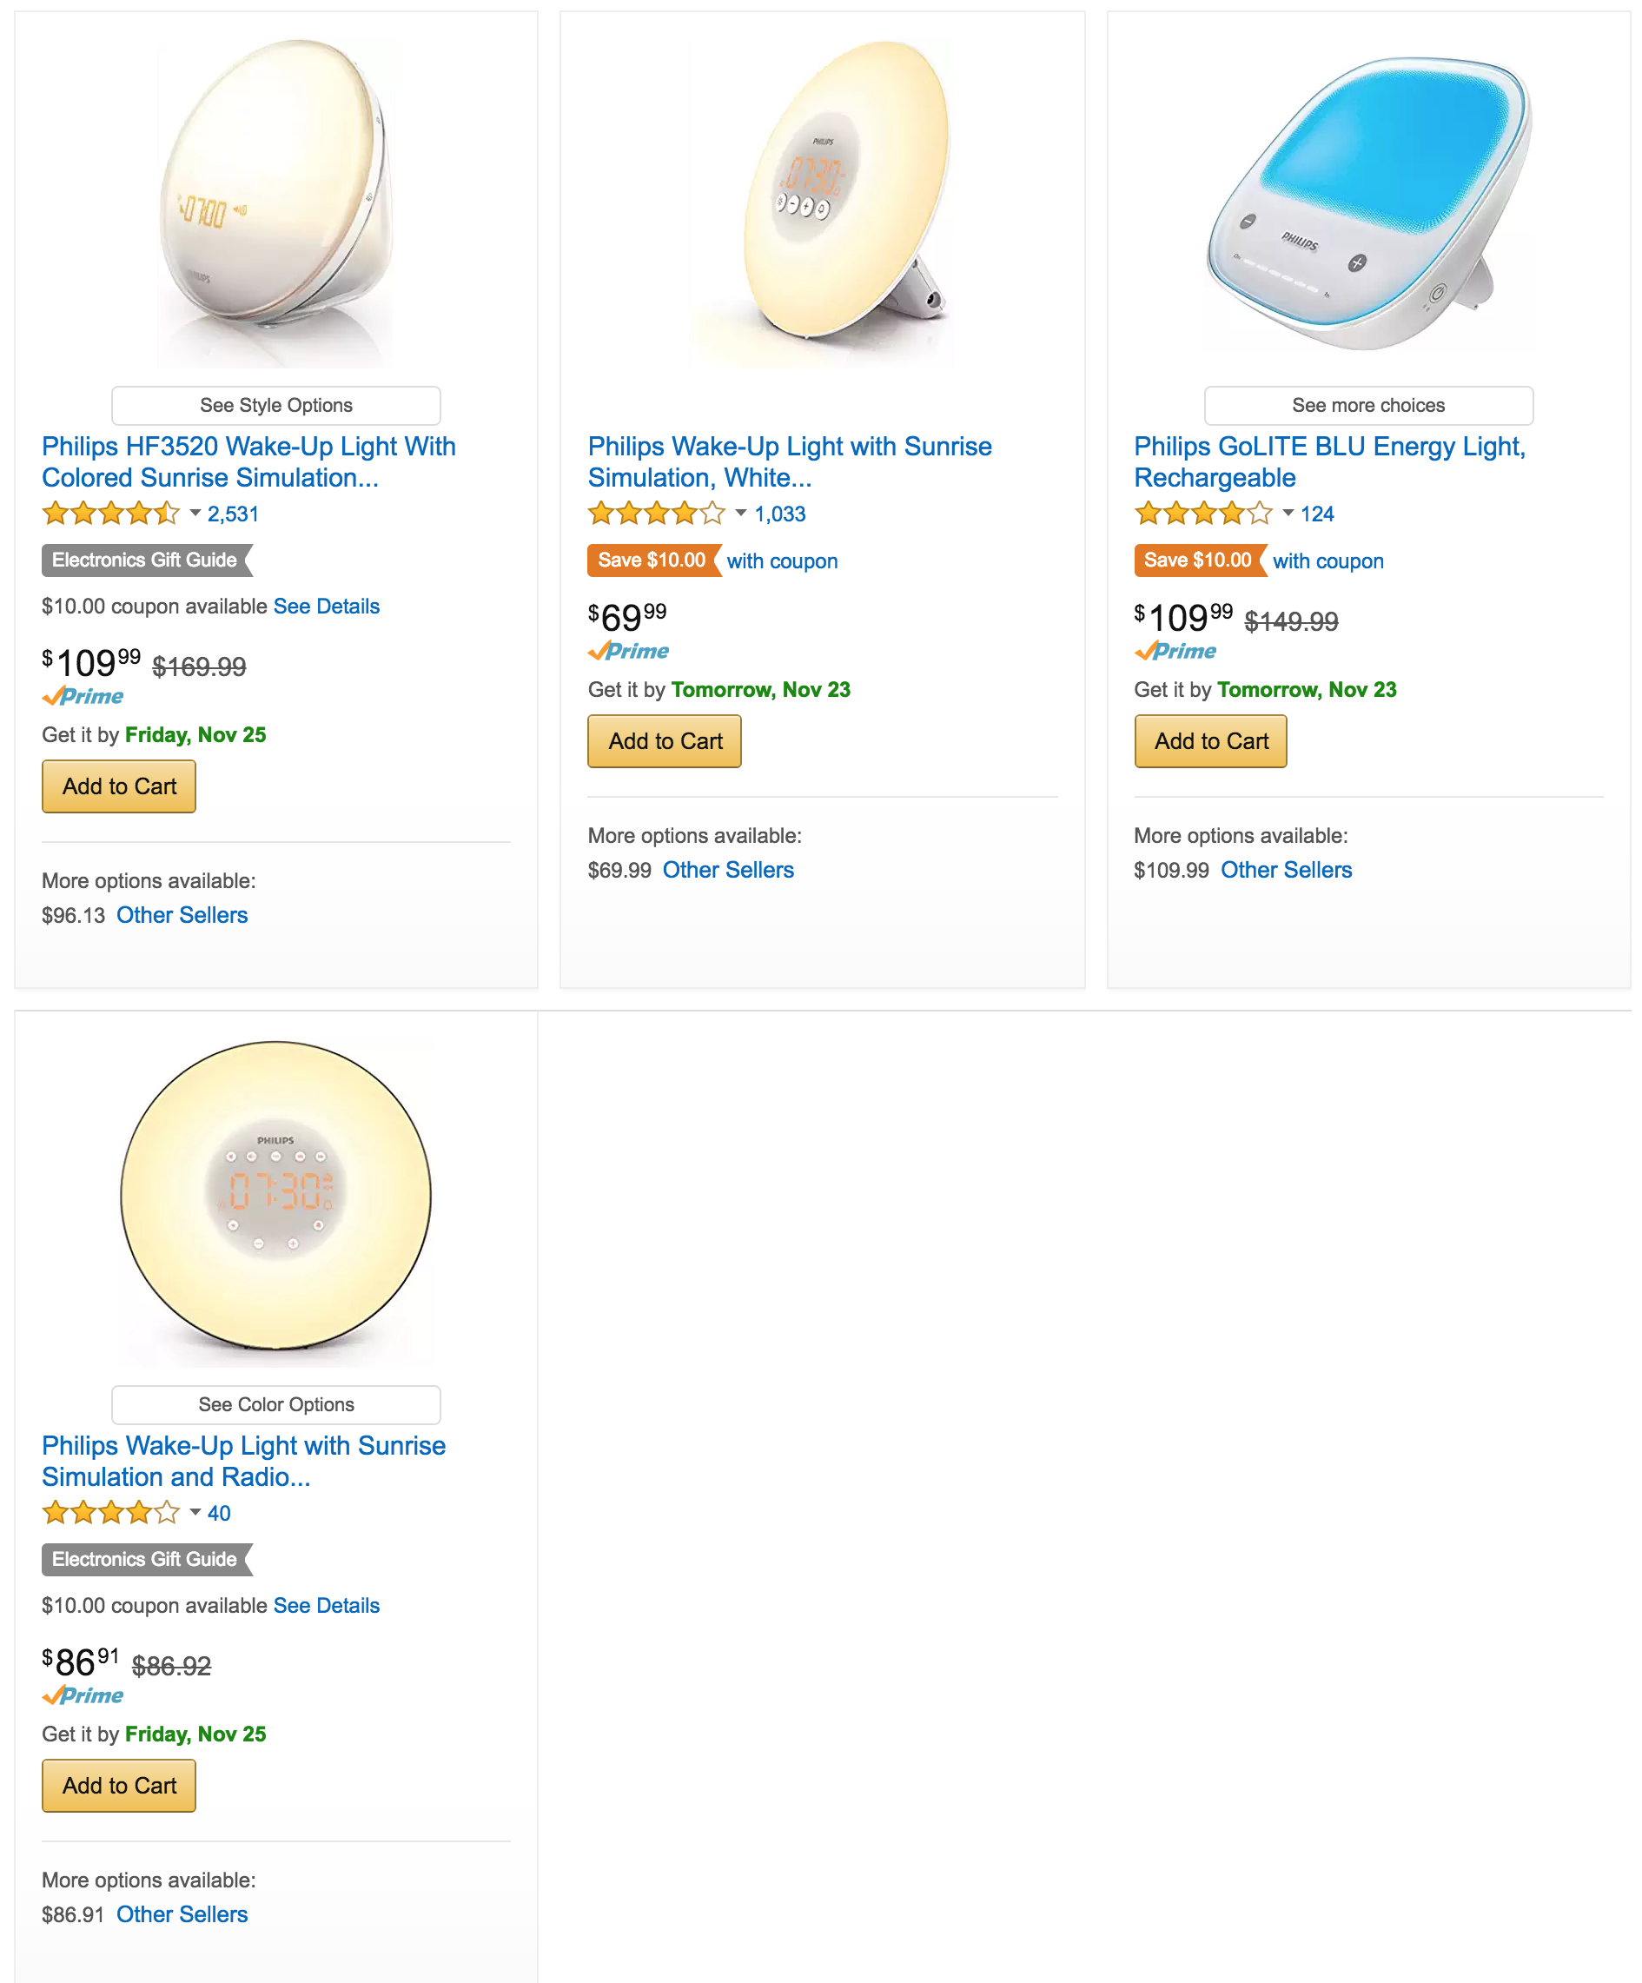This screenshot has height=1983, width=1642.
Task: Open See more choices for the GoLITE BLU
Action: (x=1368, y=405)
